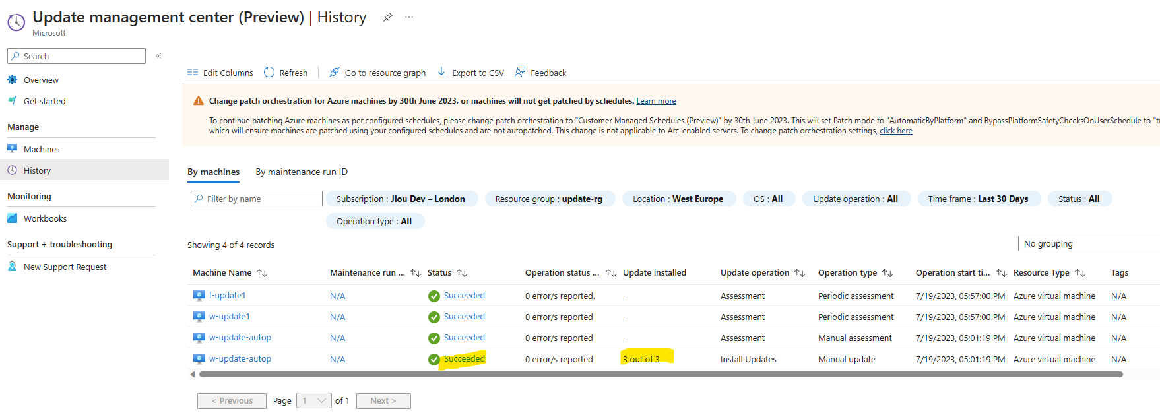Open the Operation type filter pill
Image resolution: width=1160 pixels, height=413 pixels.
(375, 221)
